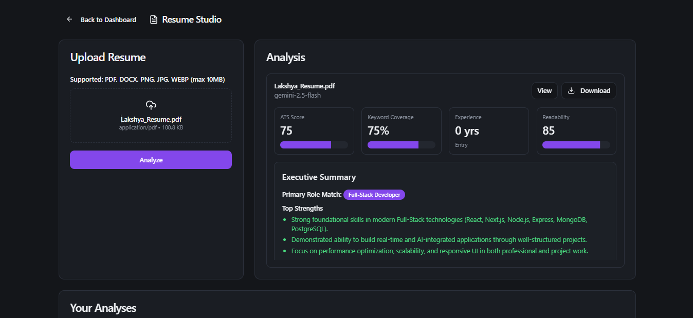Open the resume with View button

tap(544, 90)
